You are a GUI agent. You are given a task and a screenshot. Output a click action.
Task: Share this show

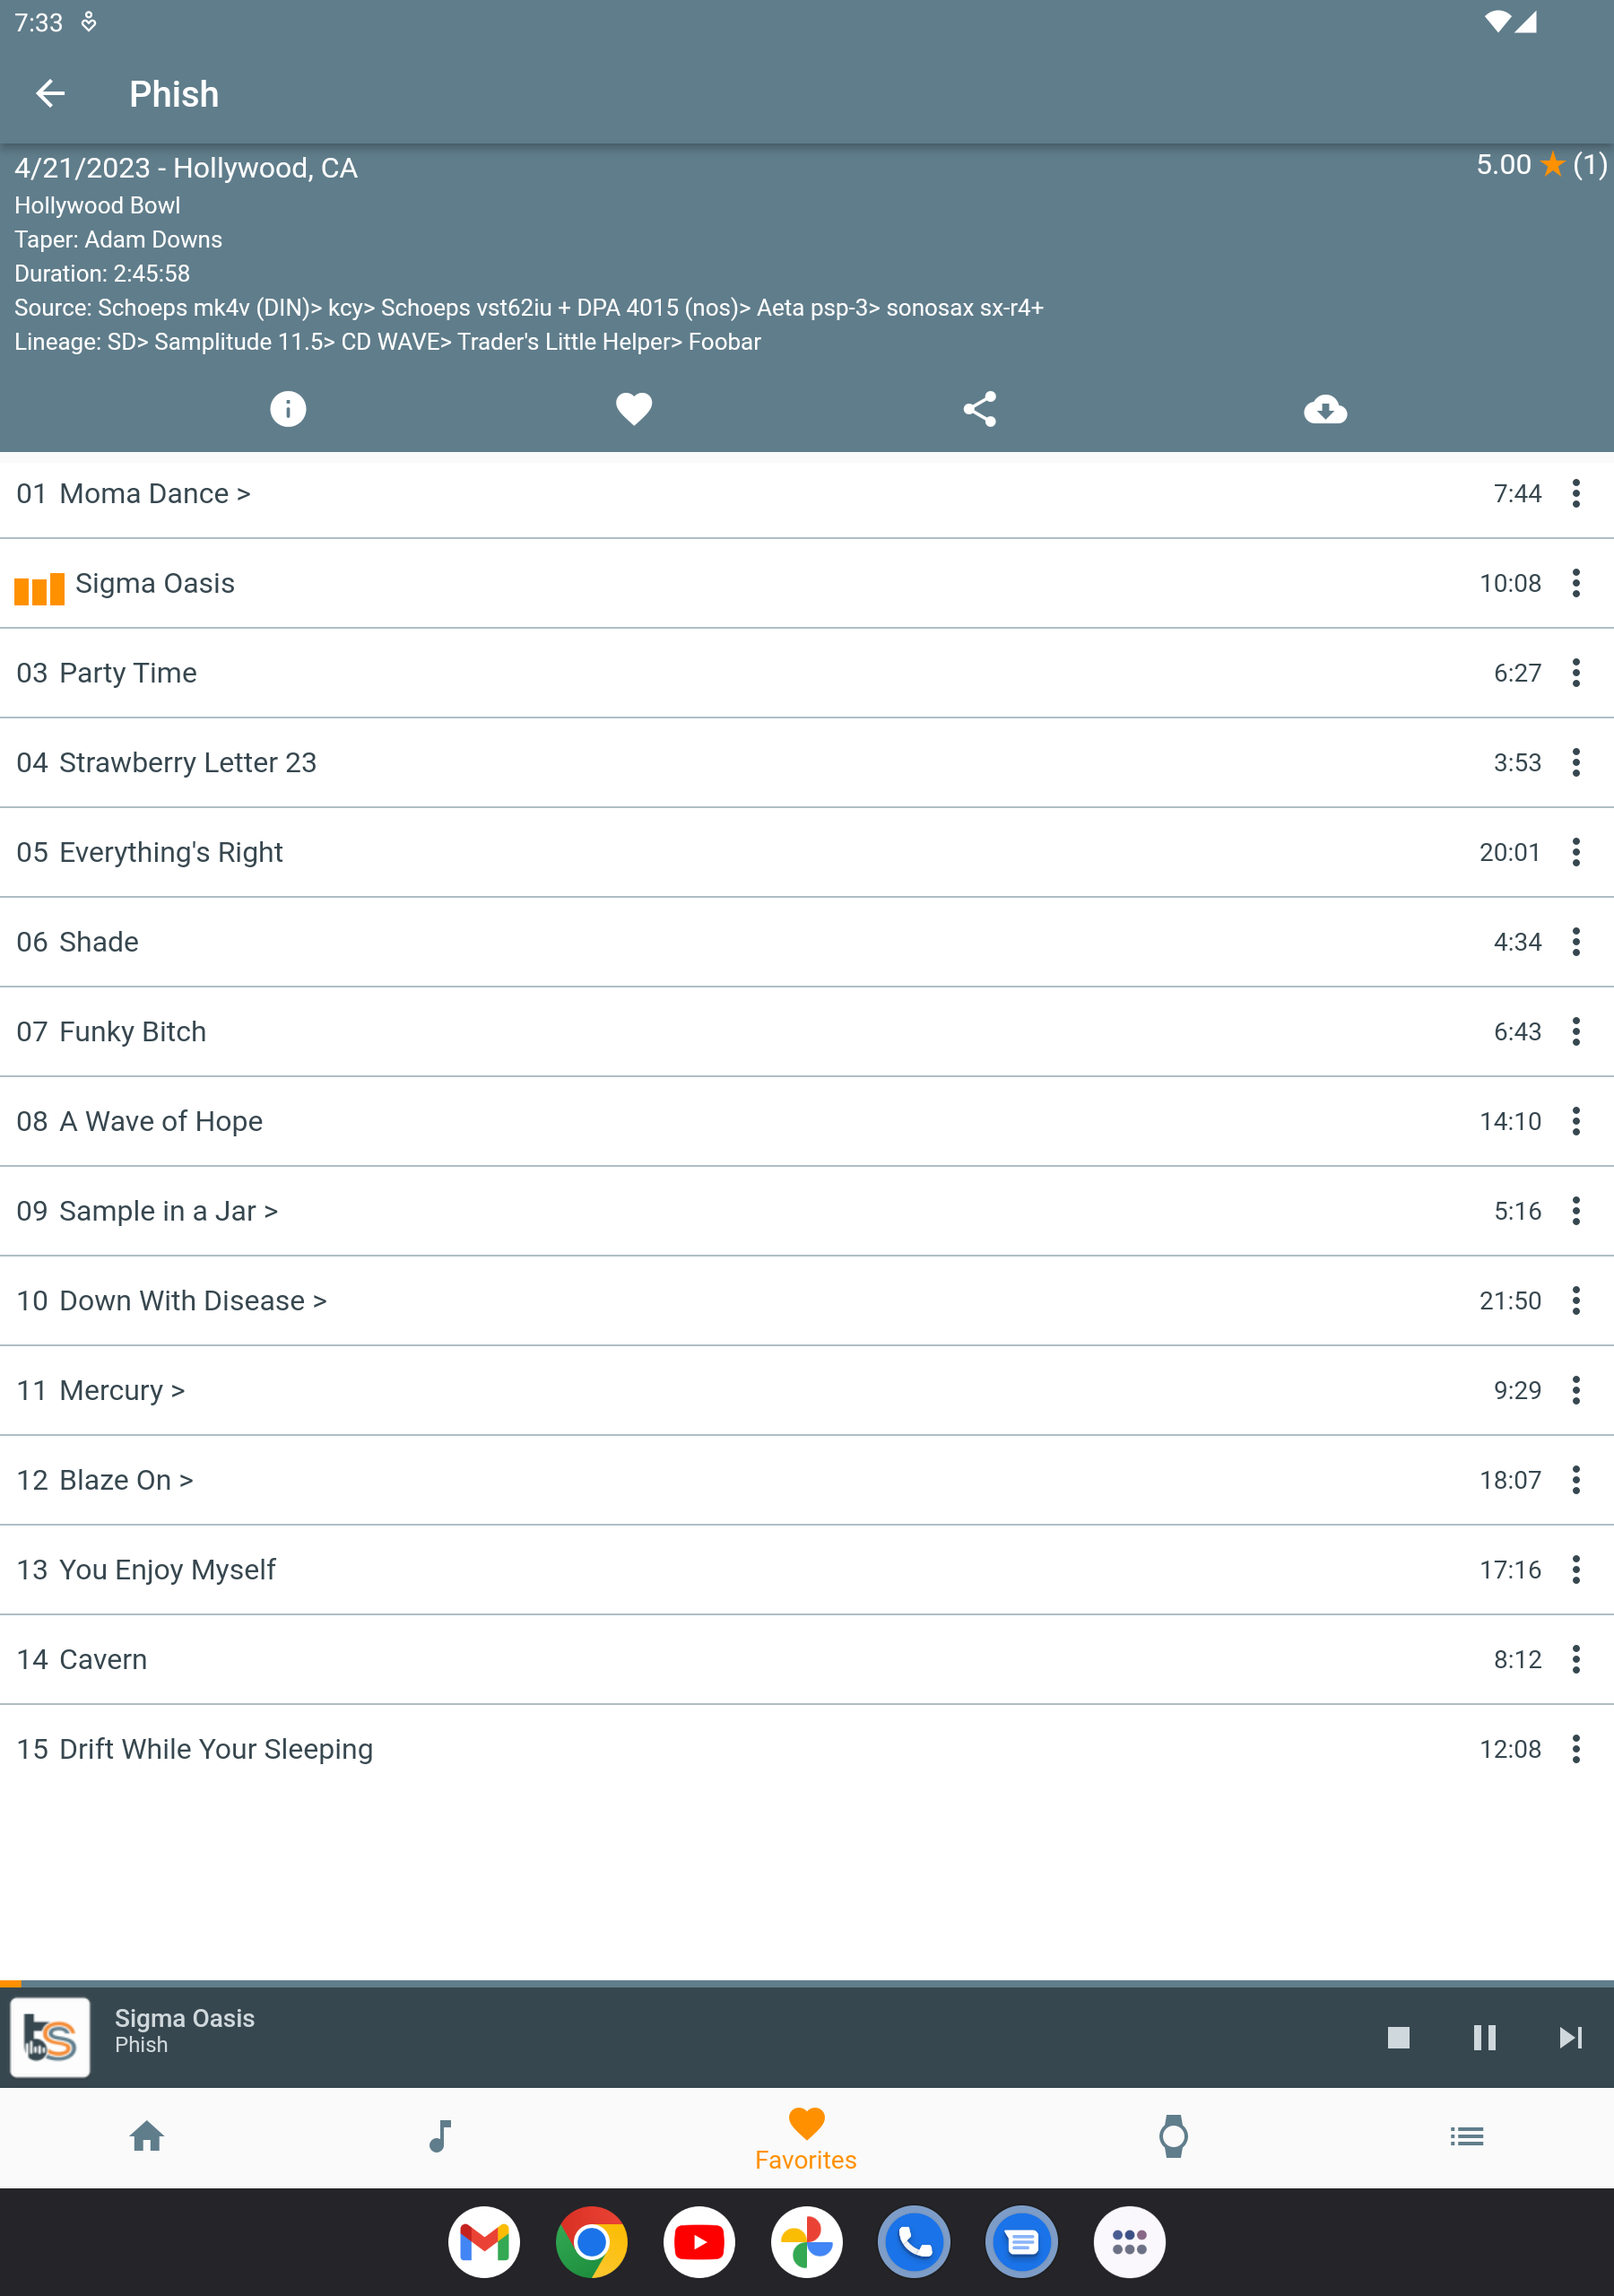point(980,409)
